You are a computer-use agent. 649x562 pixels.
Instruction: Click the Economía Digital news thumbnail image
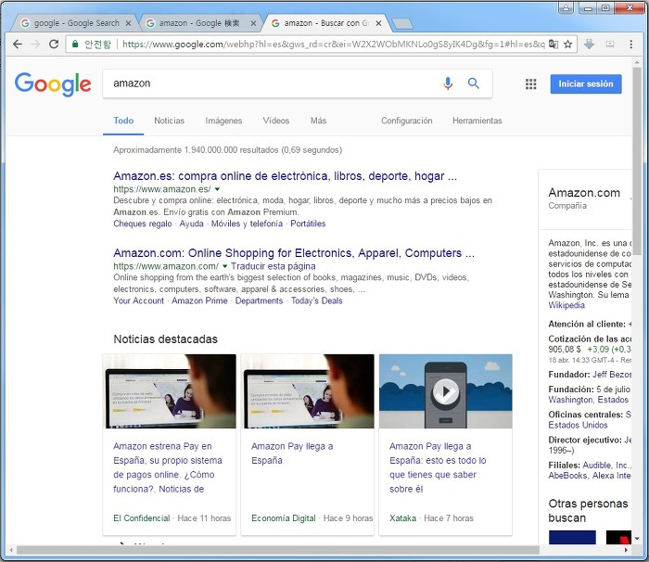(x=308, y=391)
